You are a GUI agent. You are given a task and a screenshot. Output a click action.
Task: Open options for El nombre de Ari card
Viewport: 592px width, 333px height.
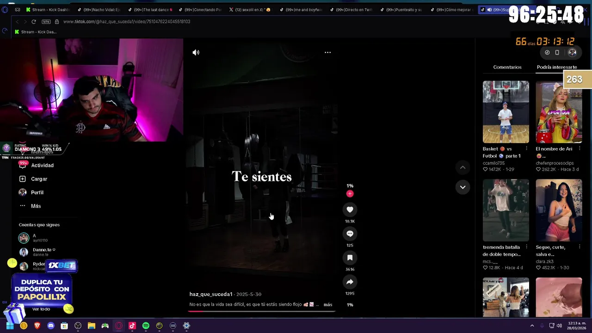click(x=580, y=148)
